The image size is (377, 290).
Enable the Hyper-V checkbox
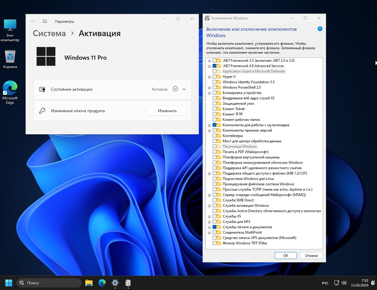click(x=214, y=77)
